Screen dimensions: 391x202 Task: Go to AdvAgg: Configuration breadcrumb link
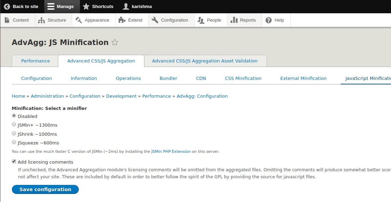pyautogui.click(x=202, y=96)
